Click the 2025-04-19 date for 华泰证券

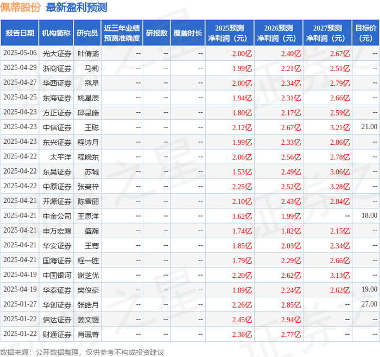point(20,289)
